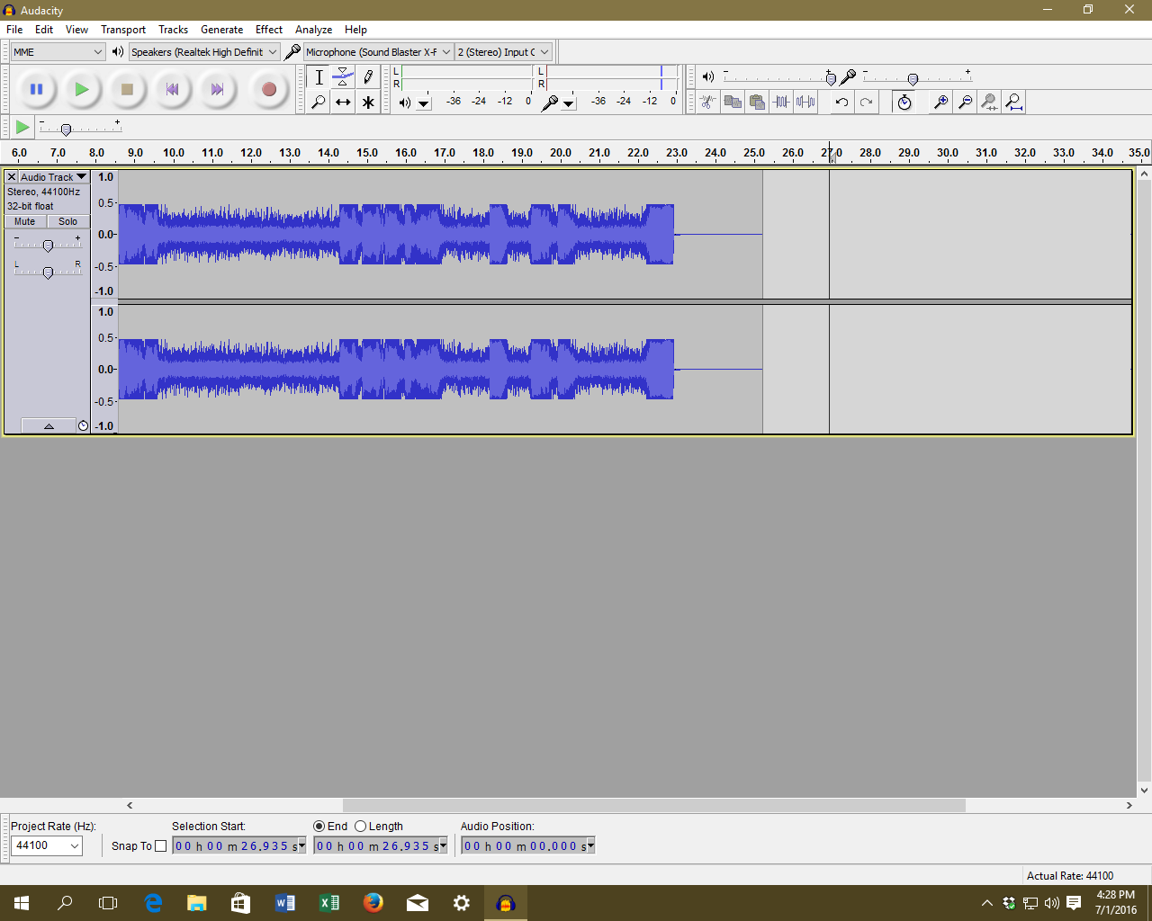The image size is (1152, 921).
Task: Open Word from the taskbar
Action: tap(284, 903)
